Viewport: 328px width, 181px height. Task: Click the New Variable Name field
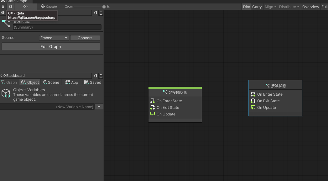tap(47, 107)
